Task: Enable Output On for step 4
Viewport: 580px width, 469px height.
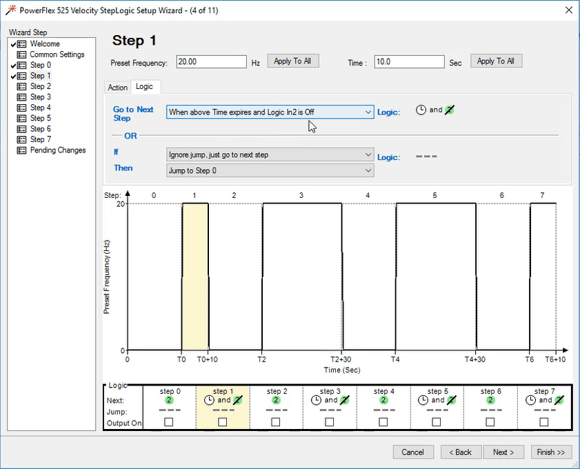Action: pyautogui.click(x=383, y=422)
